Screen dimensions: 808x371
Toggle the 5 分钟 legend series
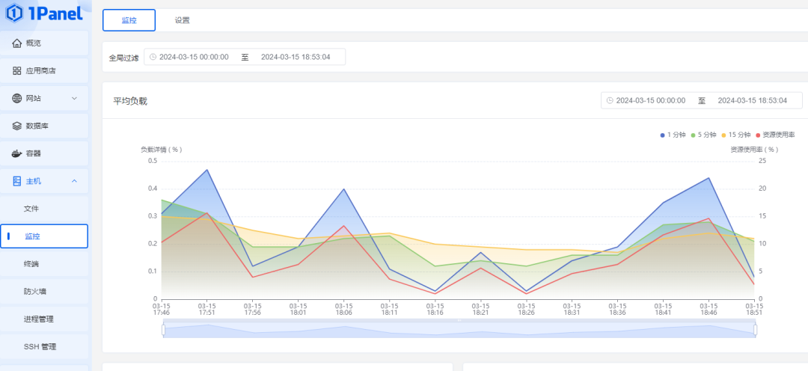click(x=703, y=135)
